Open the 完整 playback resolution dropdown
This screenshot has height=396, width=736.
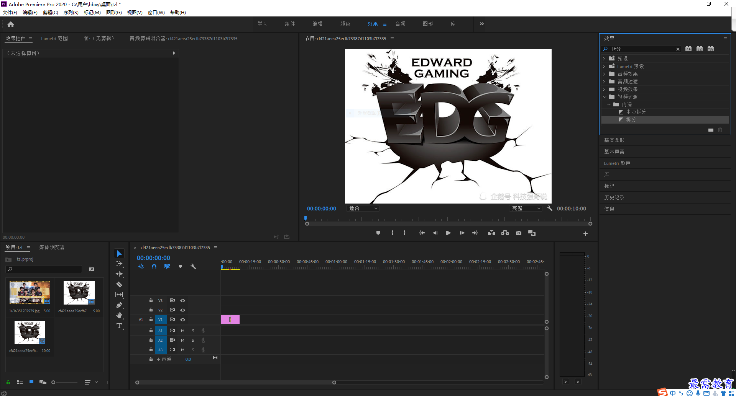click(x=526, y=209)
